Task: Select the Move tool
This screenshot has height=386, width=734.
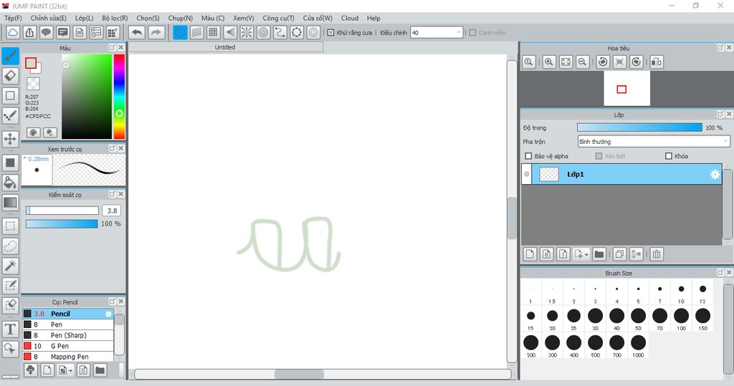Action: pyautogui.click(x=10, y=138)
